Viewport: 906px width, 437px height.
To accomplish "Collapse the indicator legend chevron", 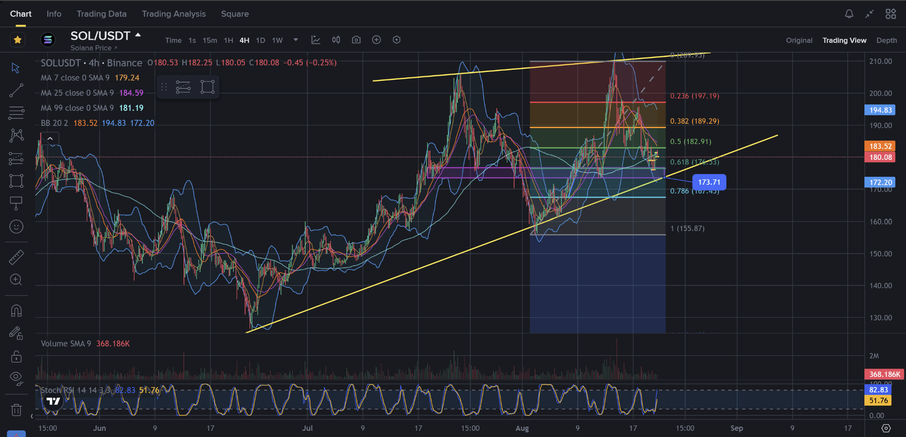I will [x=50, y=138].
